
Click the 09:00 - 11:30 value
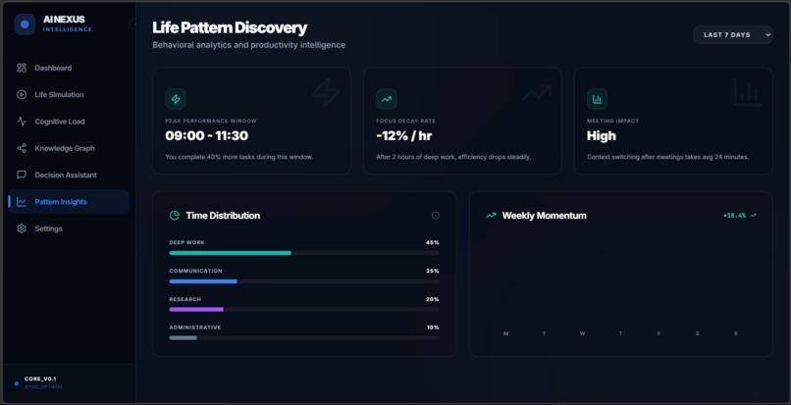click(x=207, y=135)
